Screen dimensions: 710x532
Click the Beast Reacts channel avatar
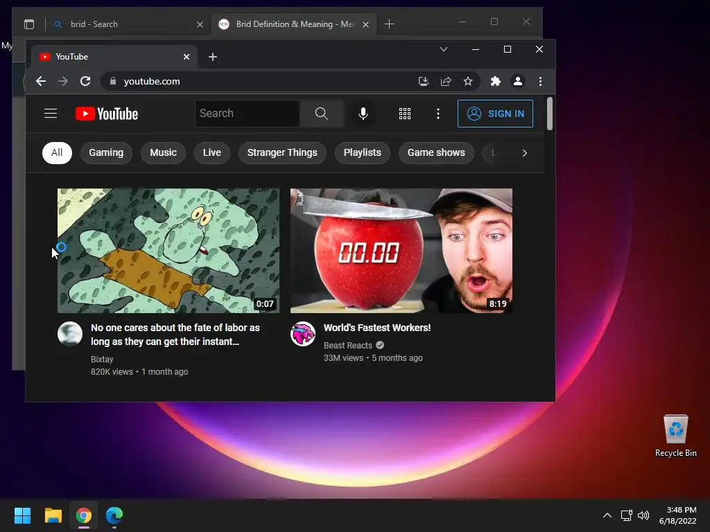point(302,334)
